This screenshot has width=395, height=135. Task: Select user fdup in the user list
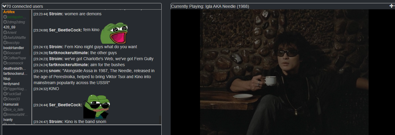click(x=7, y=78)
